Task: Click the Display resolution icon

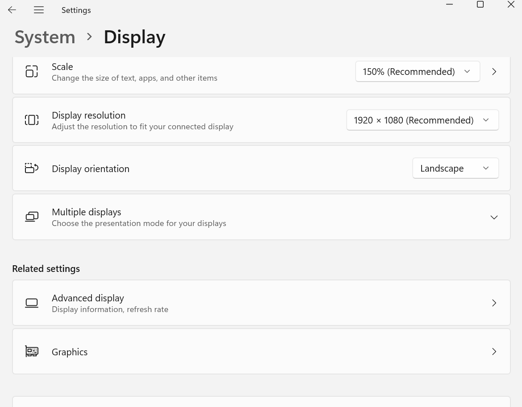Action: coord(32,119)
